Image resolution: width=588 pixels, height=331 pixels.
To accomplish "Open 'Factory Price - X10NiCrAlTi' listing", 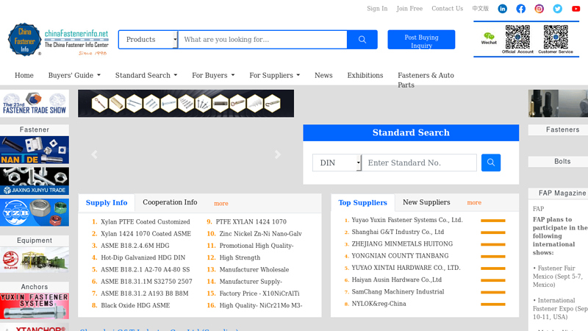I will (259, 293).
